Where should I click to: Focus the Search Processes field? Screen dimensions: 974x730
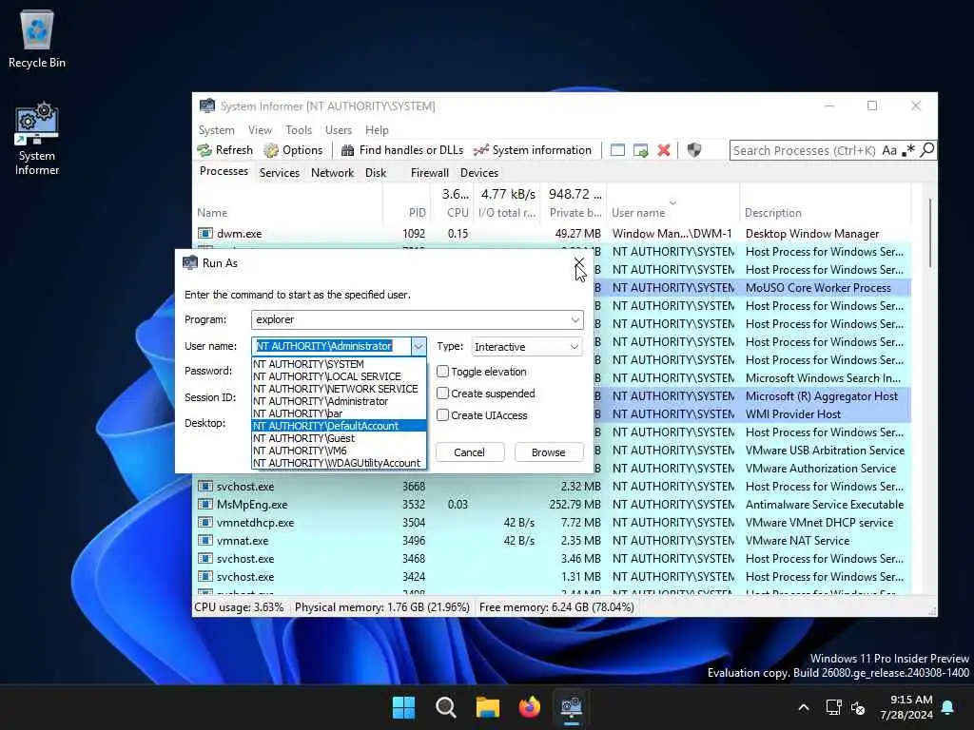(x=805, y=150)
